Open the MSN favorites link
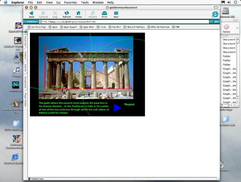Viewport: 241px width, 182px height. [x=176, y=27]
